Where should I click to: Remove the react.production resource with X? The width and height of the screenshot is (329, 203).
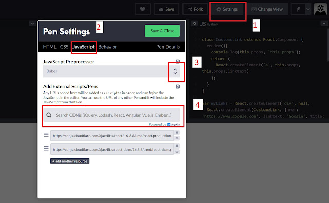click(x=177, y=133)
